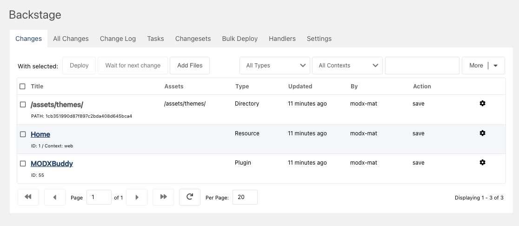Switch to the All Changes tab

[71, 39]
